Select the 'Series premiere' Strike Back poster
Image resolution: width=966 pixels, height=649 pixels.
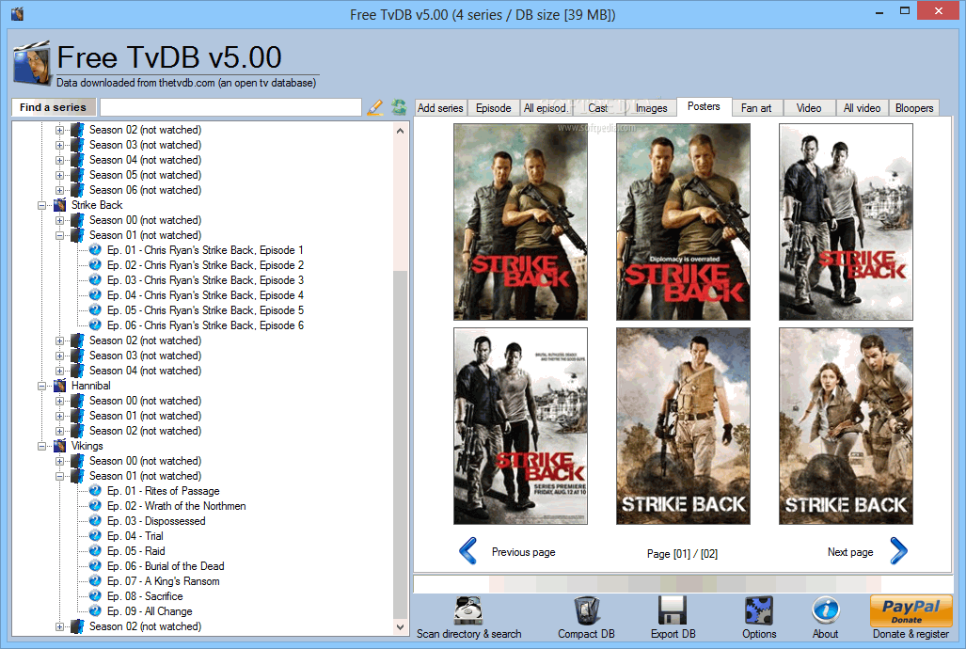[520, 426]
